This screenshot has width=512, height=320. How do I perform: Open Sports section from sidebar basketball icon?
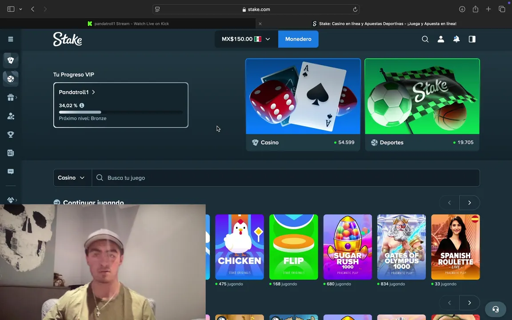pos(11,79)
